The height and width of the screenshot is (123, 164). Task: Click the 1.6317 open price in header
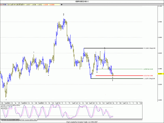click(28, 5)
